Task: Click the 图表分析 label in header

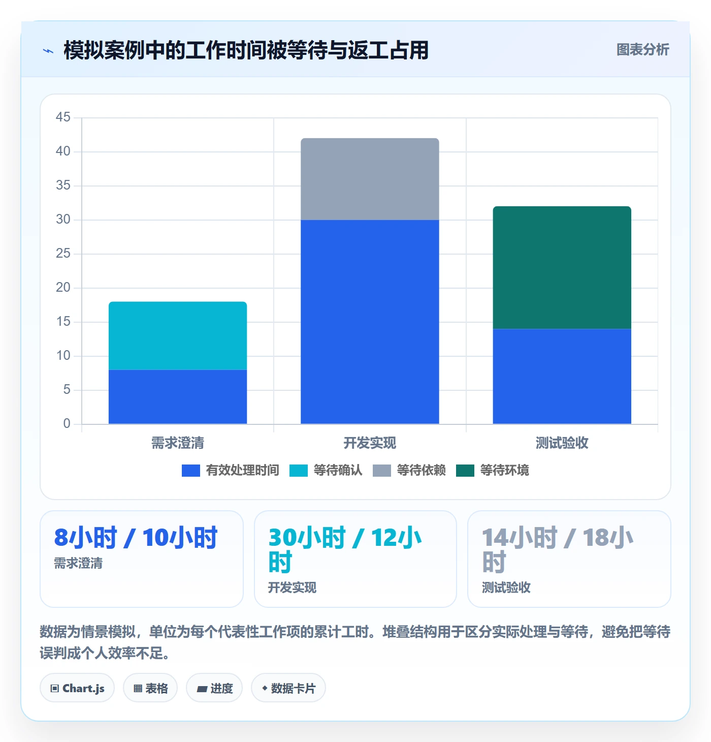Action: 642,50
